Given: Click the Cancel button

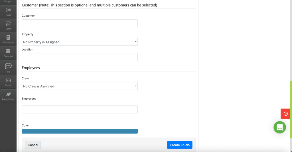Looking at the screenshot, I should pos(33,145).
